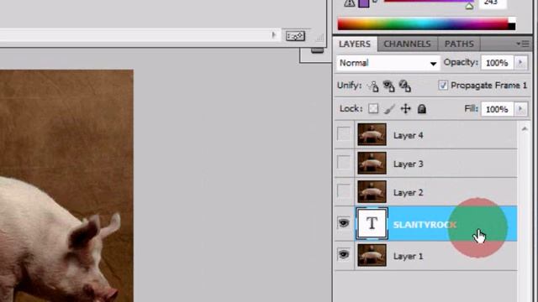The width and height of the screenshot is (538, 302).
Task: Open the Fill slider arrow
Action: pos(520,109)
